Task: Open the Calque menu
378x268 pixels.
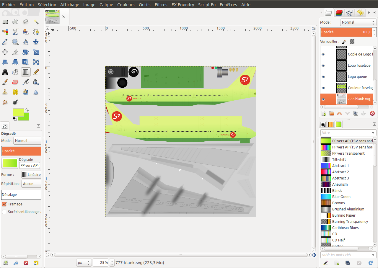Action: [106, 5]
